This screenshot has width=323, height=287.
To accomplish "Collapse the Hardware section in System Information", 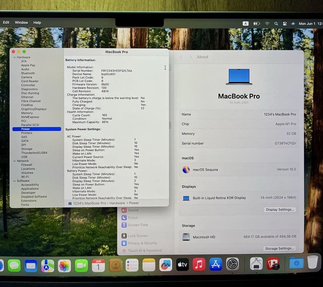I will (x=15, y=57).
